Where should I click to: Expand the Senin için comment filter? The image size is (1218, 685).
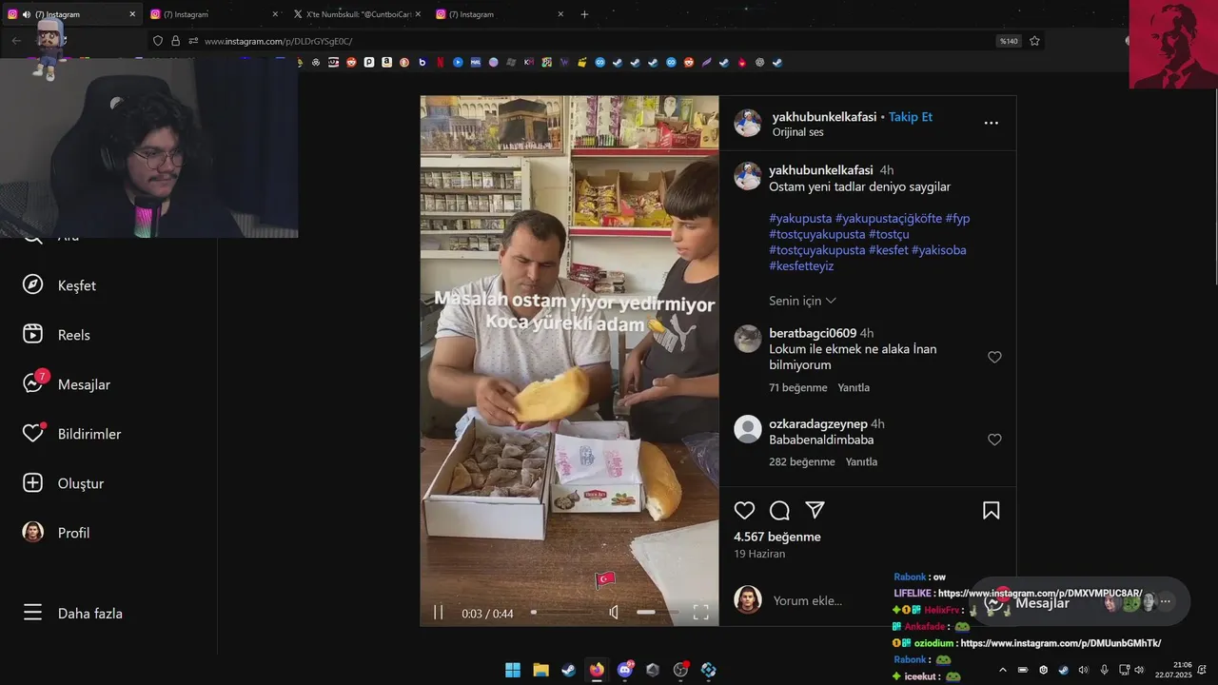[x=802, y=301]
